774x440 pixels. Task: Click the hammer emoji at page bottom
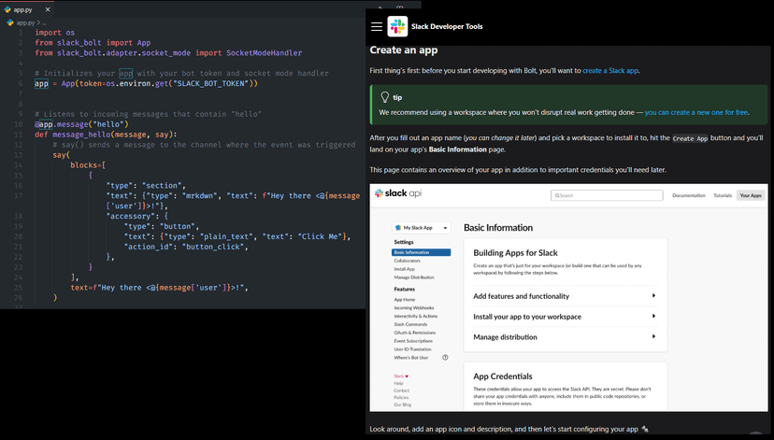pos(645,429)
